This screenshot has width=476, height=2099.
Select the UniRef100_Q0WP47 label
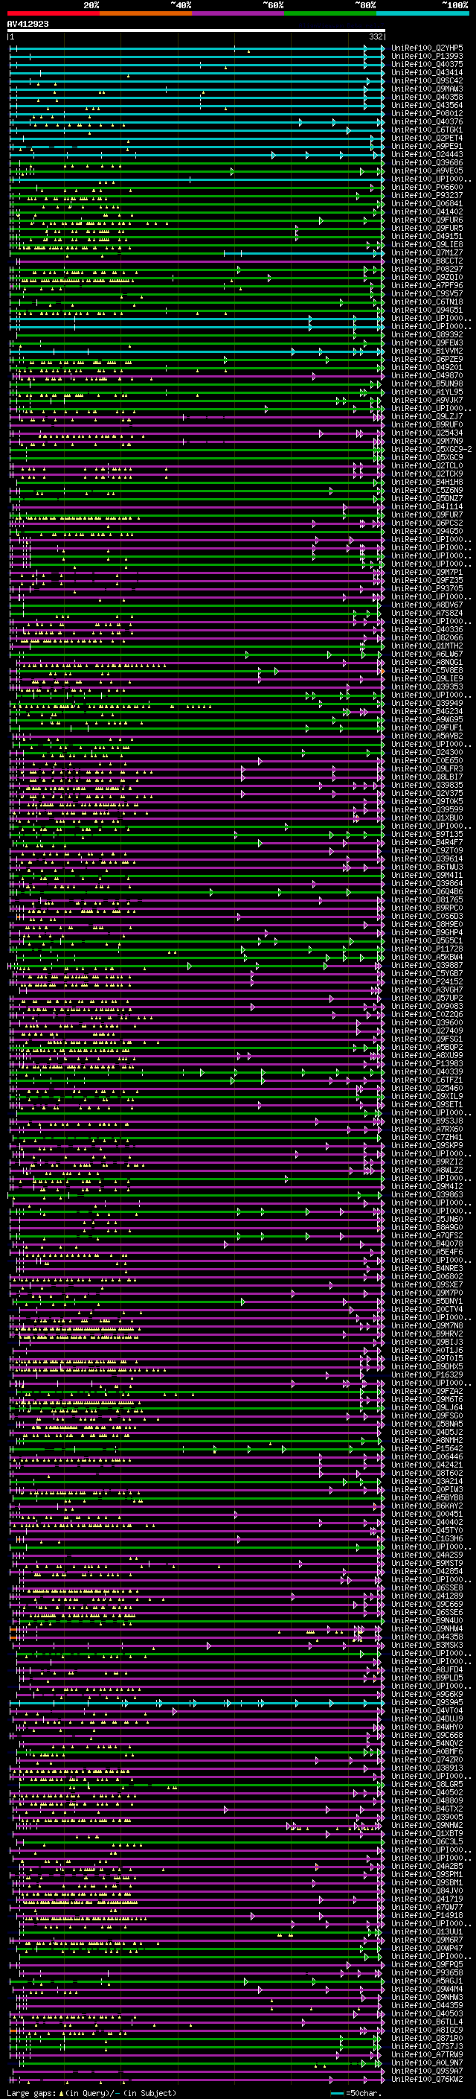point(427,1949)
